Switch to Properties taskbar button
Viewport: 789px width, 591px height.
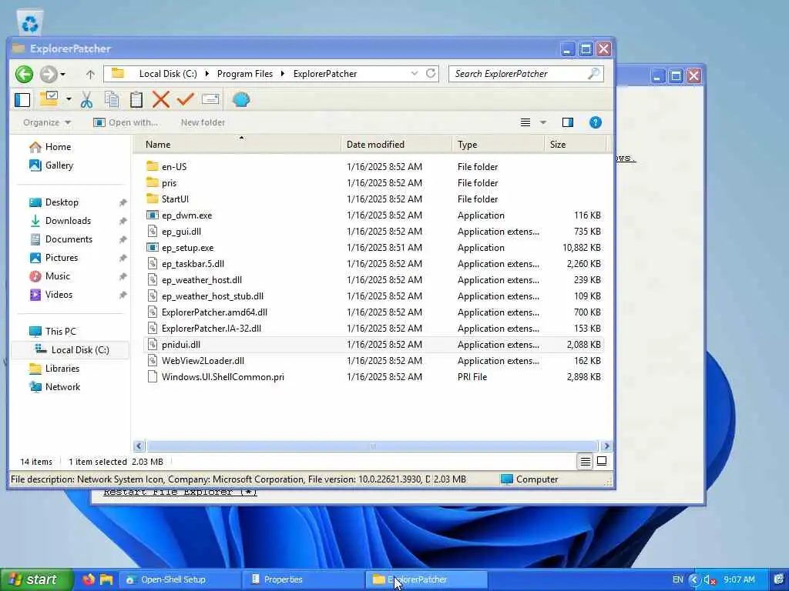pos(304,579)
